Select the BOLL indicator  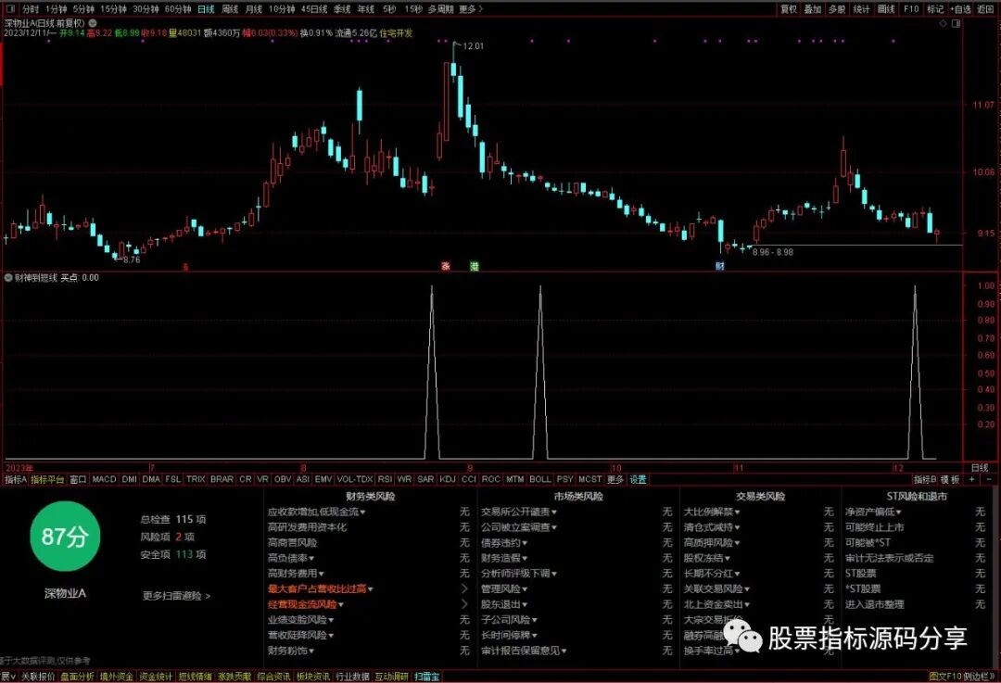click(x=539, y=479)
